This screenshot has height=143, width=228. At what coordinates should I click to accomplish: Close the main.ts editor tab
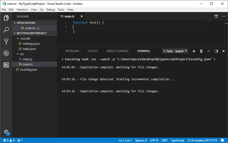tap(82, 16)
